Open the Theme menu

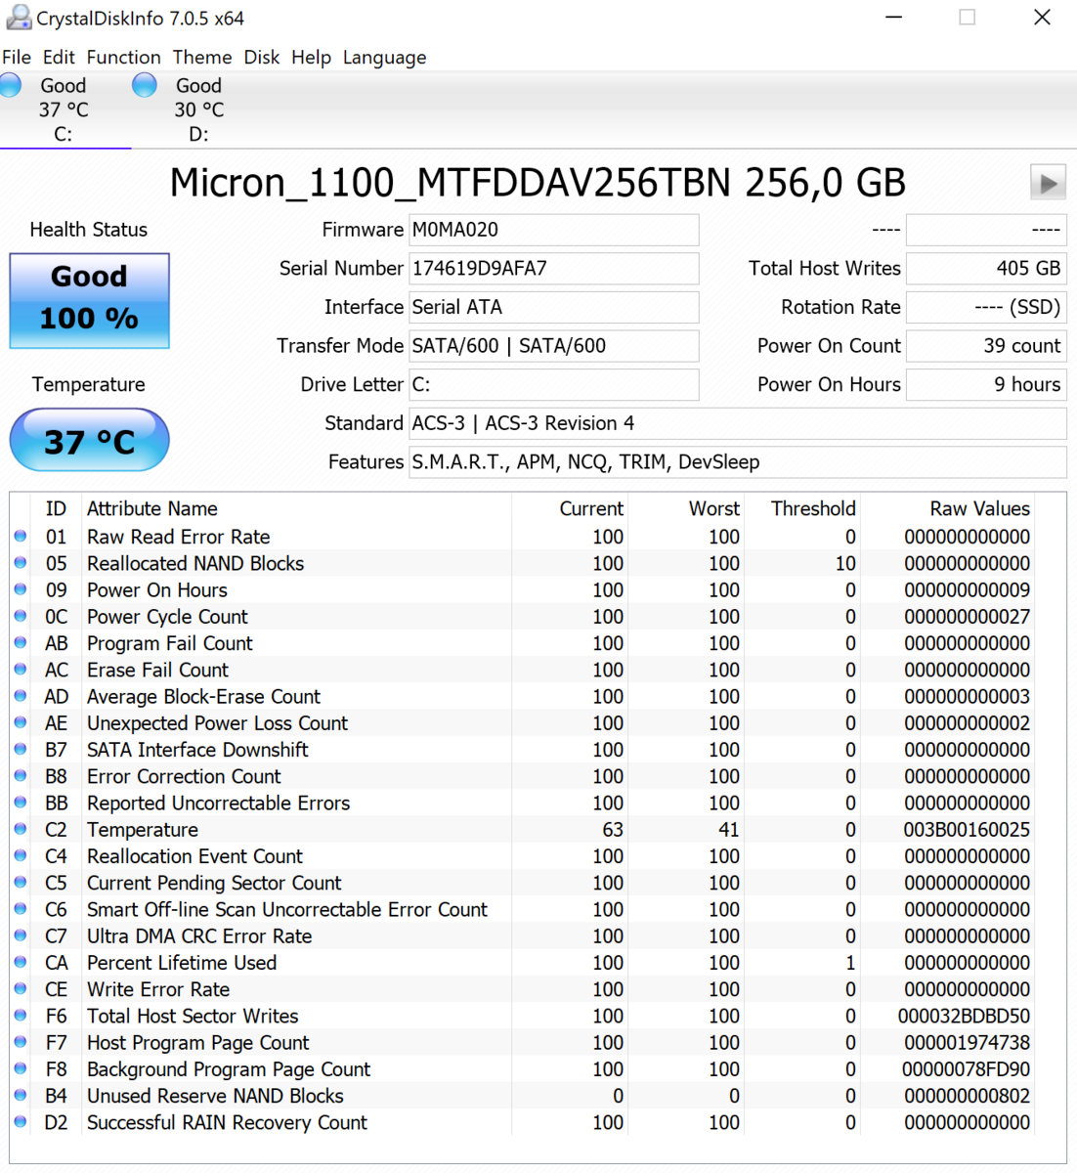click(x=202, y=58)
